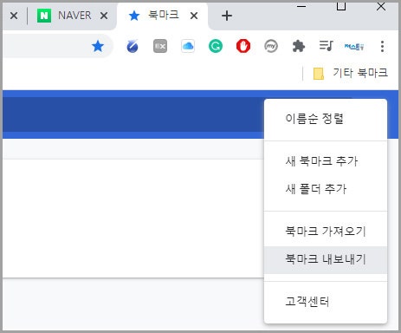Open a new tab with plus button
401x333 pixels.
(227, 16)
